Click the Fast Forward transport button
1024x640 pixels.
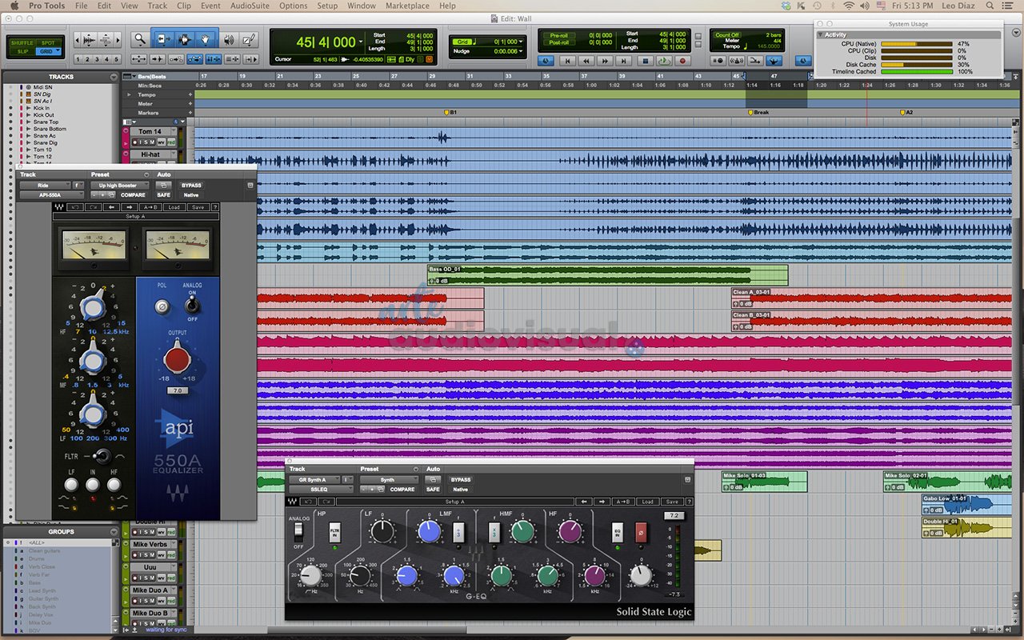pyautogui.click(x=605, y=61)
